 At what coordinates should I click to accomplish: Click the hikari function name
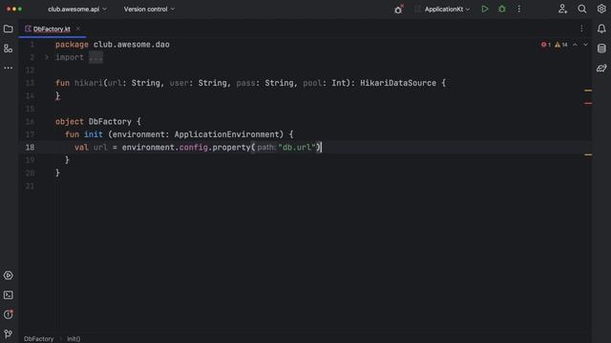click(x=89, y=83)
